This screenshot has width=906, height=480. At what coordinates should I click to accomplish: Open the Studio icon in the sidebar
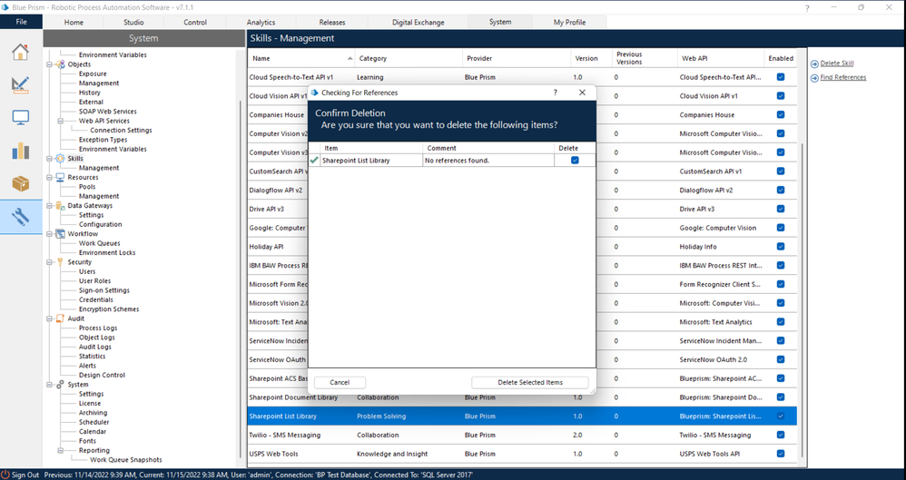click(x=20, y=84)
